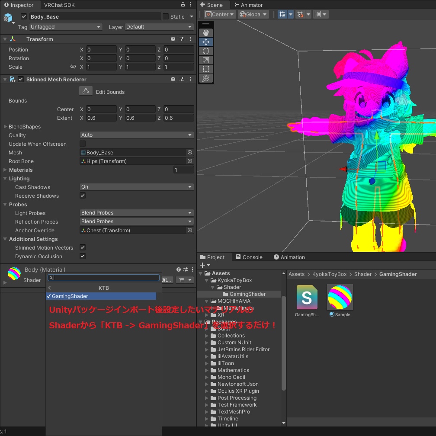This screenshot has width=436, height=436.
Task: Click KyokaToyBox breadcrumb link
Action: 329,274
